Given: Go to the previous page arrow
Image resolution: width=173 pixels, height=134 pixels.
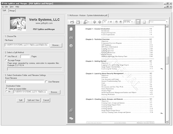Looking at the screenshot, I should [94, 22].
